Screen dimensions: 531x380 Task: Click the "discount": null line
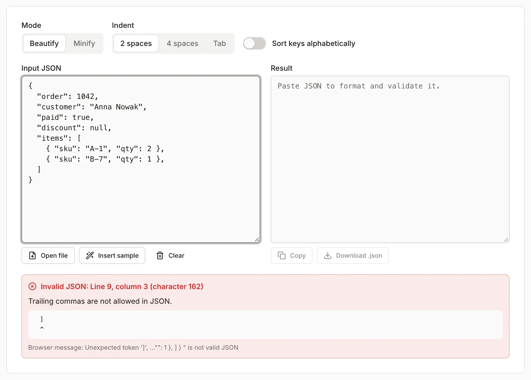pos(74,128)
